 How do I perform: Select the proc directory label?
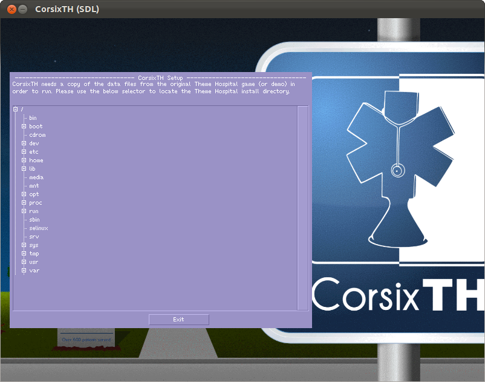click(x=36, y=203)
